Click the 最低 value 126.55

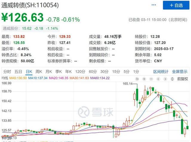coord(19,43)
